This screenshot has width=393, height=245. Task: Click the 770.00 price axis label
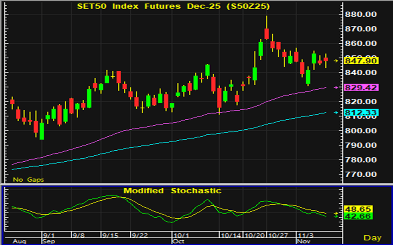point(361,174)
